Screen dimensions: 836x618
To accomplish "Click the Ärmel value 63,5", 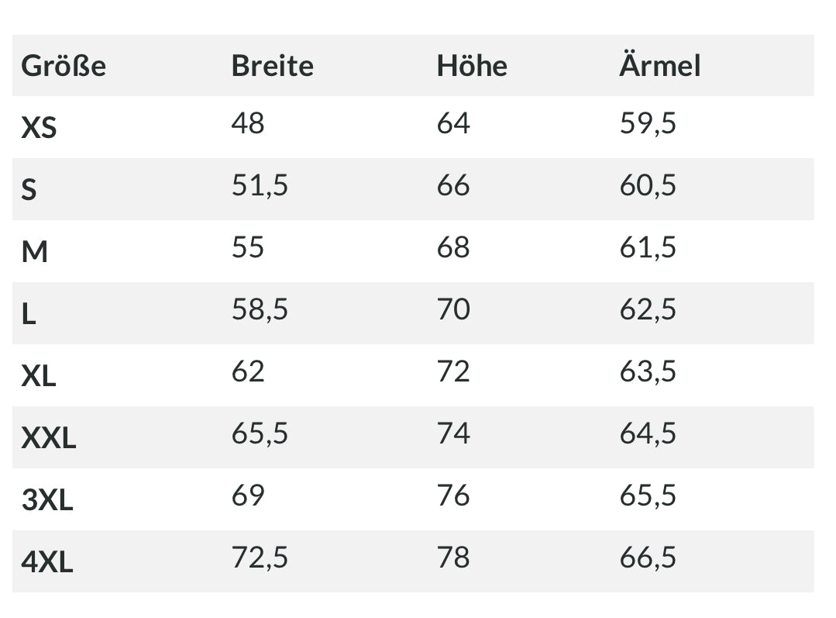I will coord(648,371).
